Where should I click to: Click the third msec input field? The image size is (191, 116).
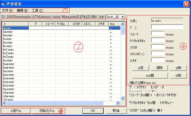pyautogui.click(x=158, y=47)
